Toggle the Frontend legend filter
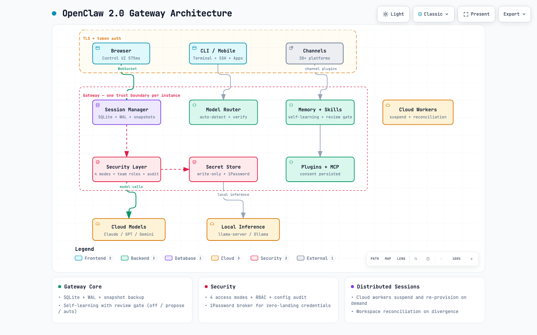This screenshot has height=335, width=537. [x=94, y=258]
